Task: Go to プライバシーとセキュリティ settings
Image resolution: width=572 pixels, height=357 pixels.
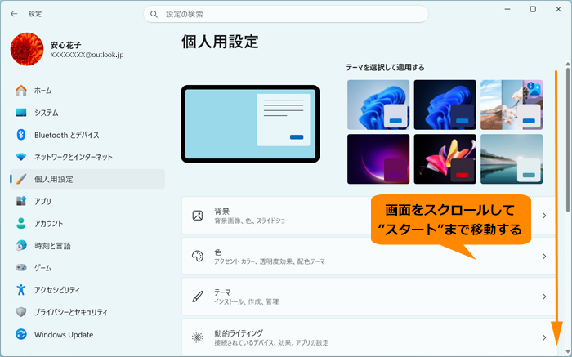Action: point(87,312)
